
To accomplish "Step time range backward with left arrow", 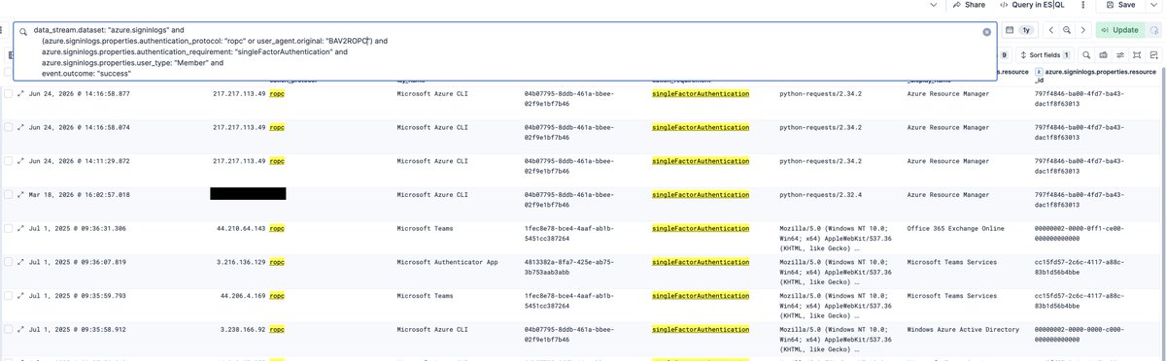I will (x=1052, y=30).
